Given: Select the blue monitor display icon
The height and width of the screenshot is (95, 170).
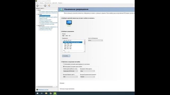Looking at the screenshot, I should [x=69, y=23].
